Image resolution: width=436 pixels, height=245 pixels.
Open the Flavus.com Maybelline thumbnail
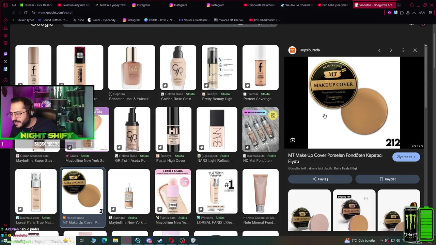tap(173, 191)
